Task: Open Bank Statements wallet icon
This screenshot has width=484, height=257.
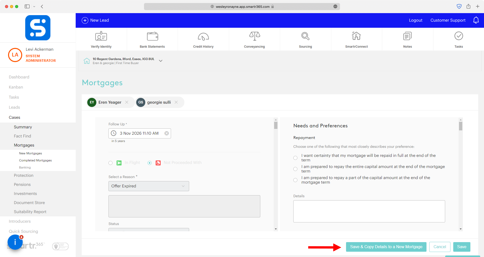Action: [152, 36]
